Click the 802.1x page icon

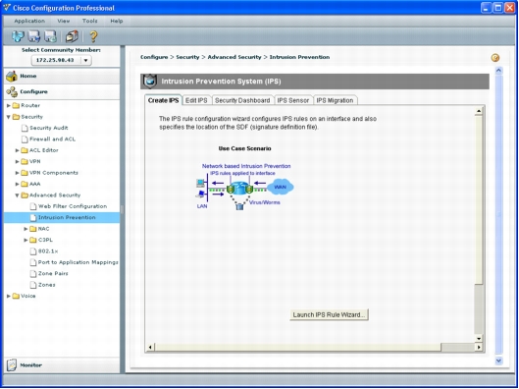point(33,251)
